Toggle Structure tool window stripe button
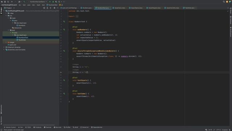232x131 pixels. click(1, 120)
